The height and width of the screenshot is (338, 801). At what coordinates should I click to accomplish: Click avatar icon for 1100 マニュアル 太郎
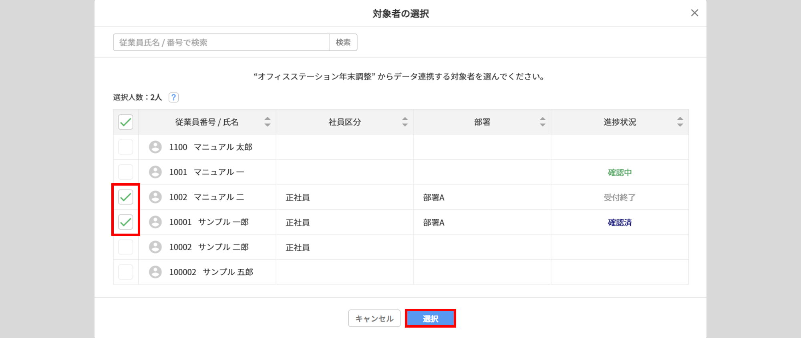[155, 147]
